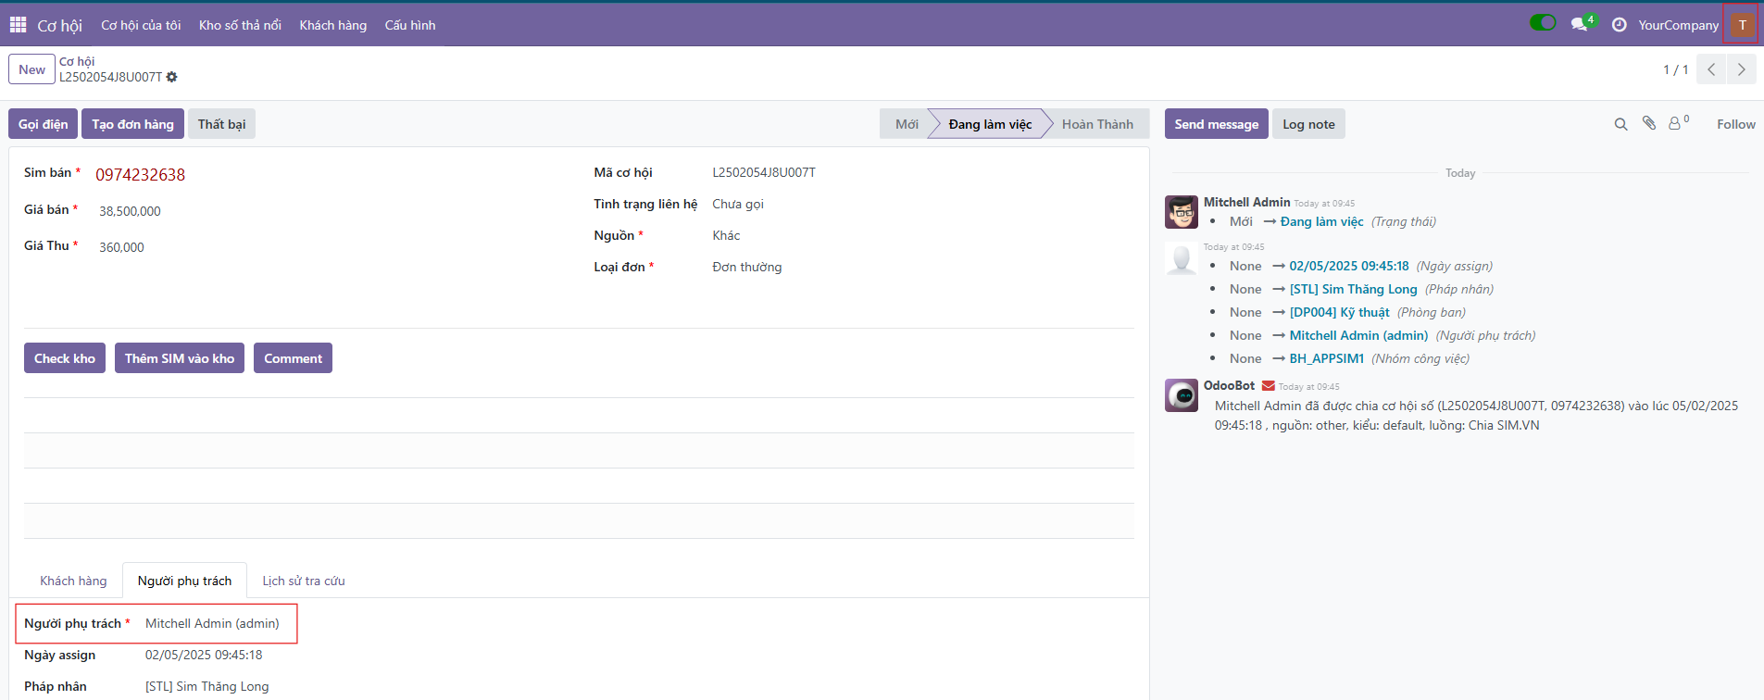1764x700 pixels.
Task: Click the Mitchell Admin (admin) link in chatter
Action: coord(1358,335)
